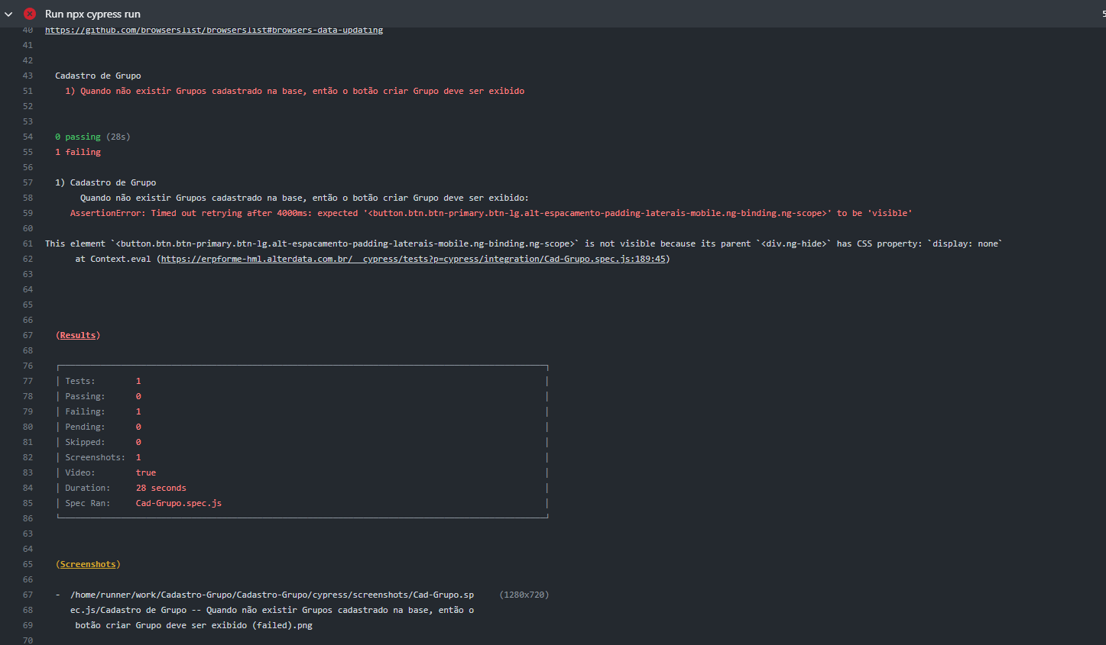The width and height of the screenshot is (1106, 645).
Task: Click the 'Screenshots' heading link
Action: (88, 564)
